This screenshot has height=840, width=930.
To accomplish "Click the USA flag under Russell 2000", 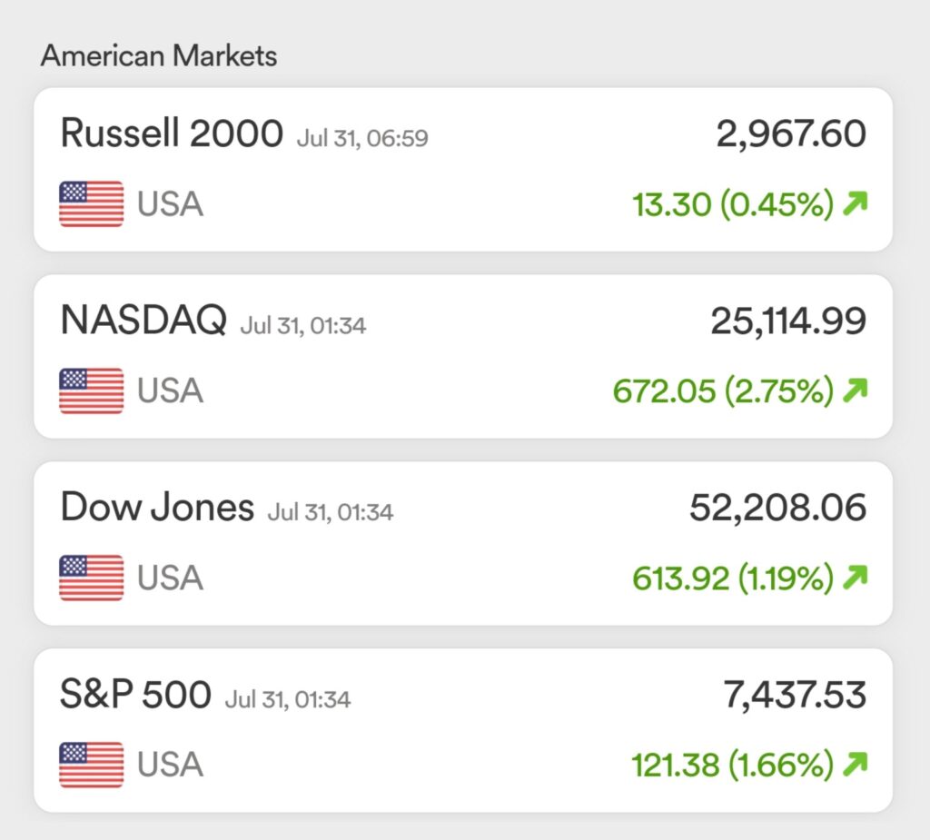I will 92,203.
